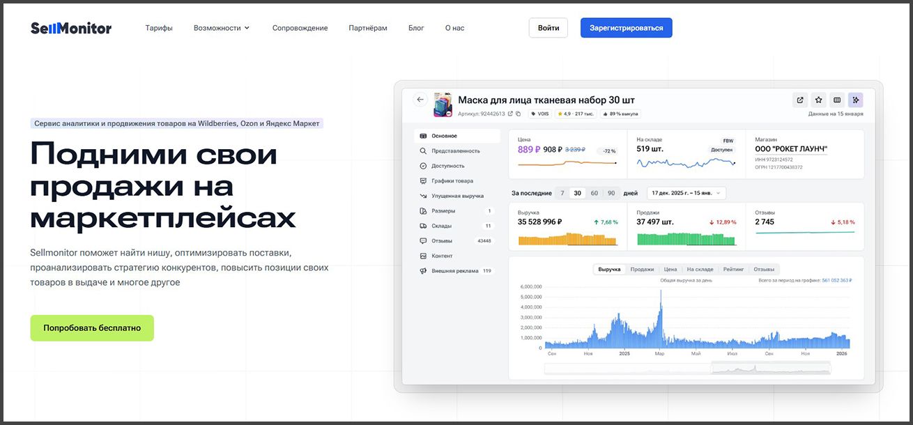Switch chart to the Продажи tab

pos(642,269)
